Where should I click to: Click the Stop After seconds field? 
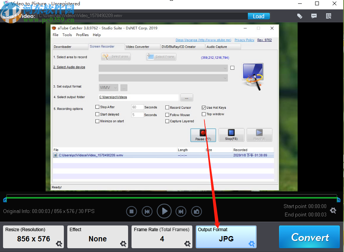pos(138,107)
